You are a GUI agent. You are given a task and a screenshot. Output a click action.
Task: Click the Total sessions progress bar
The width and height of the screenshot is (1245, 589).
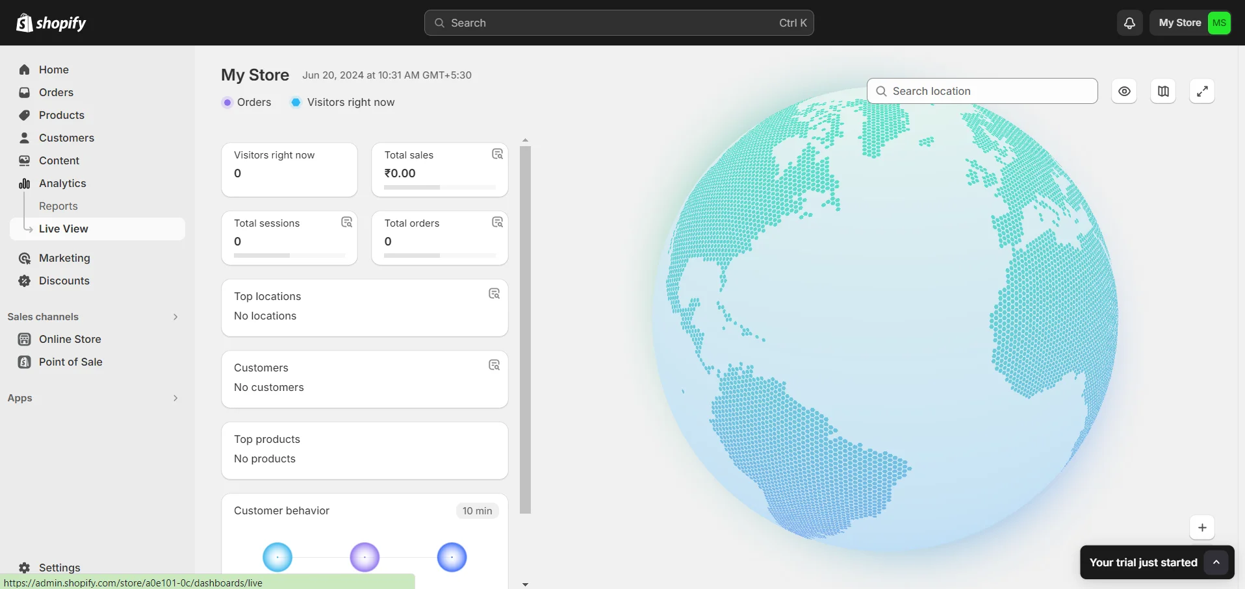coord(289,255)
